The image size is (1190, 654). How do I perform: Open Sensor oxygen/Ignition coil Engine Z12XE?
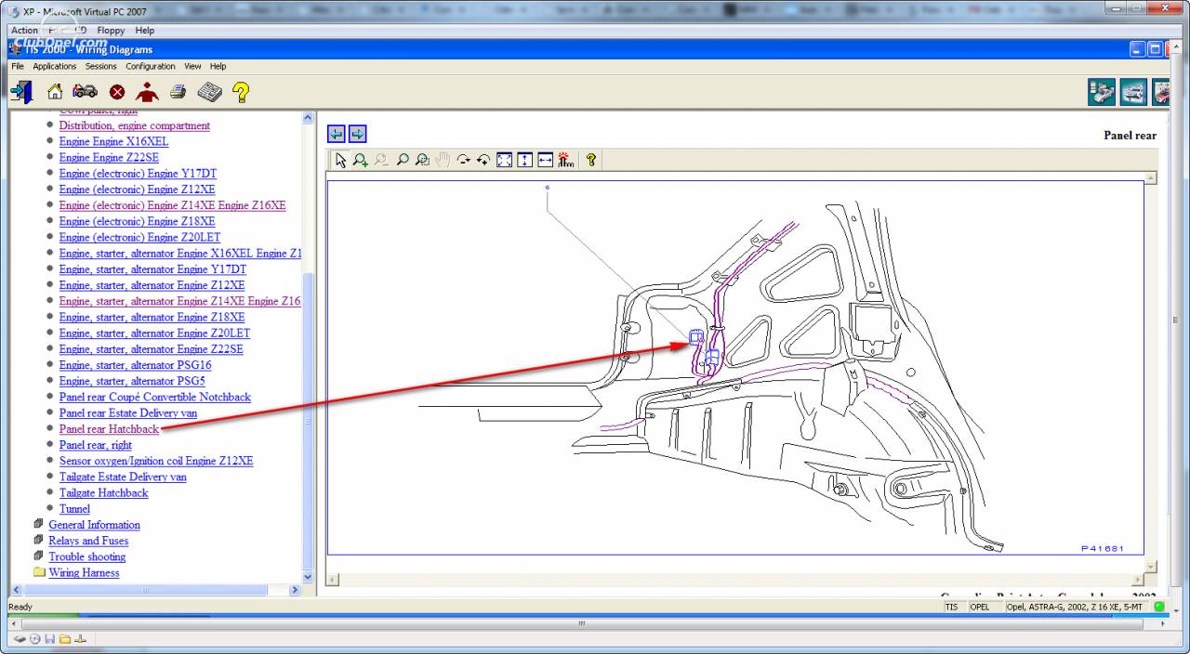156,461
